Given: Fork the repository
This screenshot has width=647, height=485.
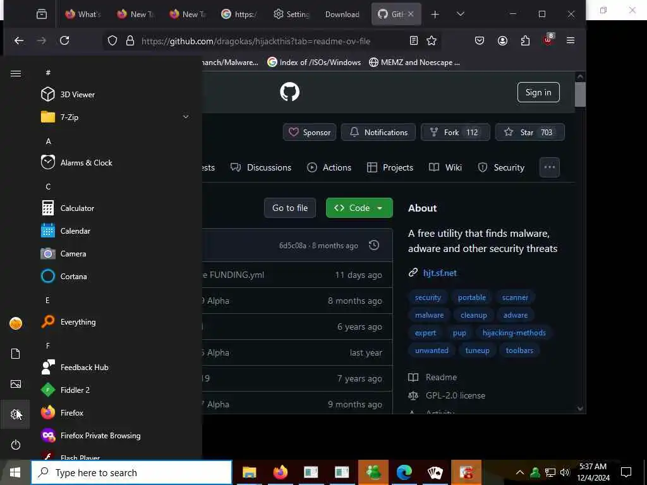Looking at the screenshot, I should click(x=455, y=133).
